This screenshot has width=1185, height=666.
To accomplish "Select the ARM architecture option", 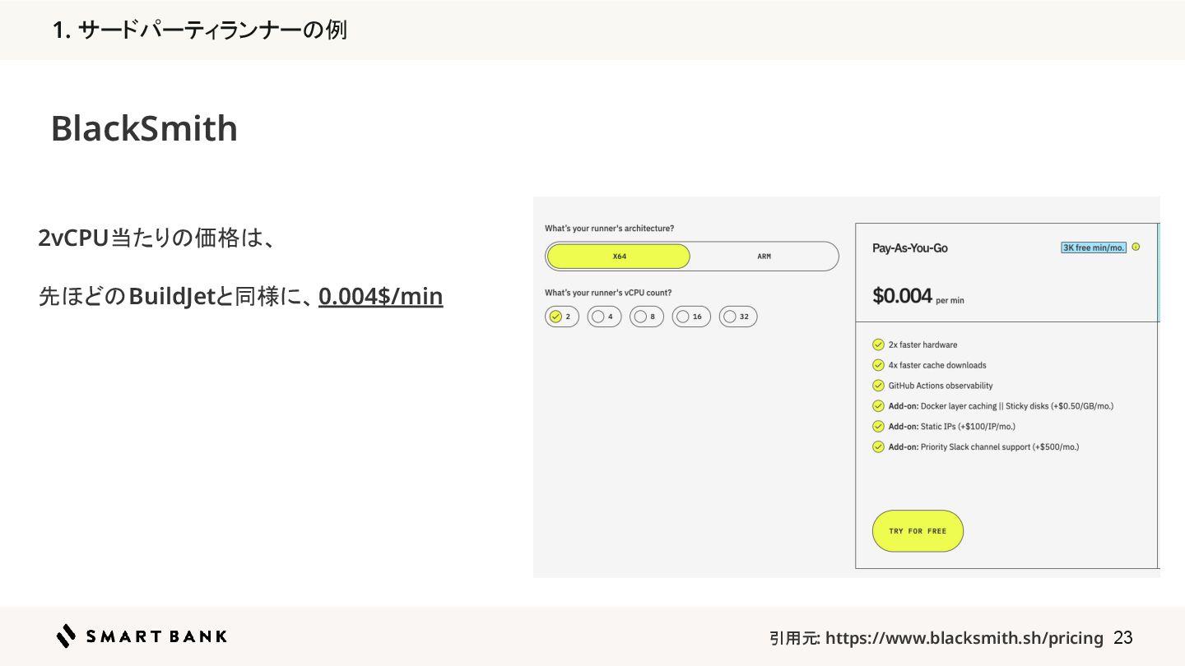I will point(764,257).
